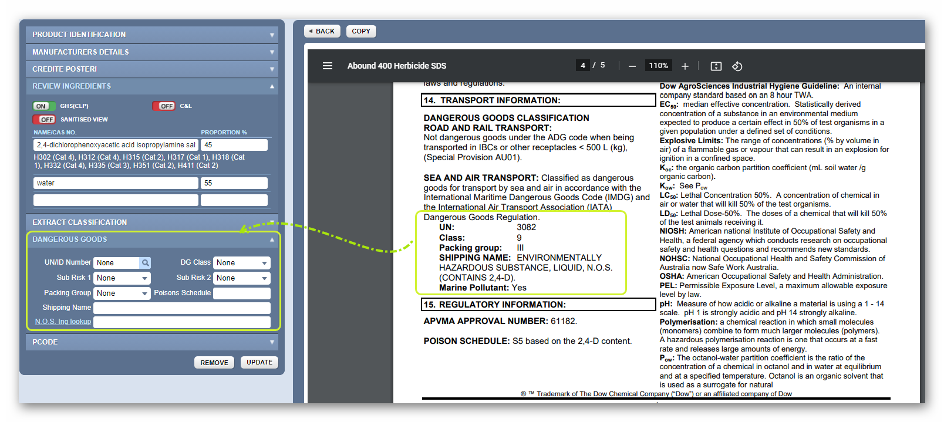This screenshot has width=944, height=422.
Task: Edit the proportion field showing 45
Action: 234,145
